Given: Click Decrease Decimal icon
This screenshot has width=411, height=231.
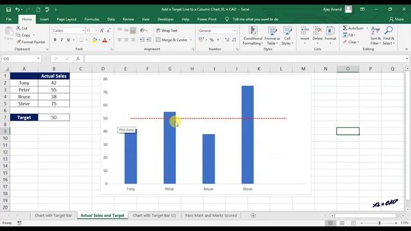Looking at the screenshot, I should tap(234, 40).
